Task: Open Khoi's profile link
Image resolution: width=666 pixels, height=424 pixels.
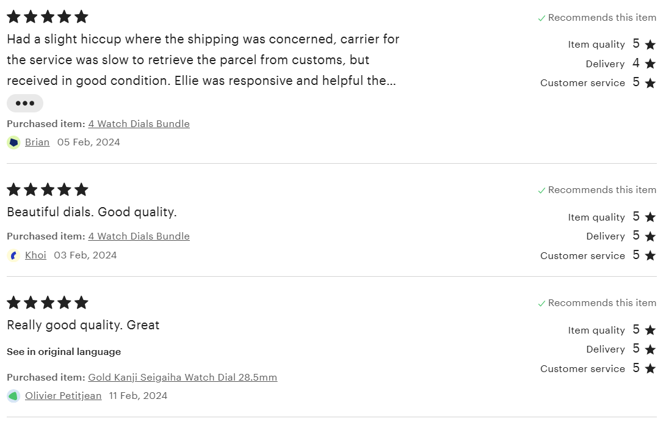Action: pyautogui.click(x=35, y=255)
